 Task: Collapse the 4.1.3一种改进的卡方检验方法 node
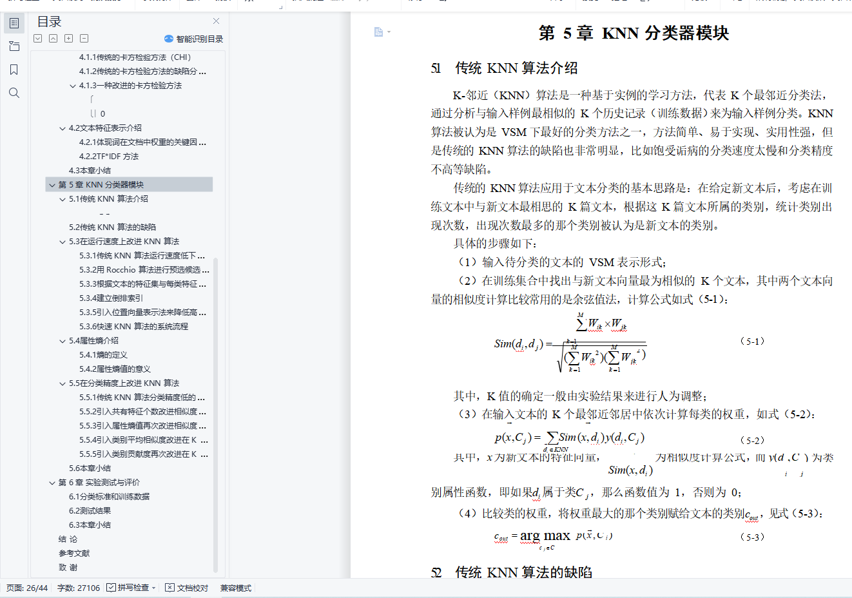(73, 86)
